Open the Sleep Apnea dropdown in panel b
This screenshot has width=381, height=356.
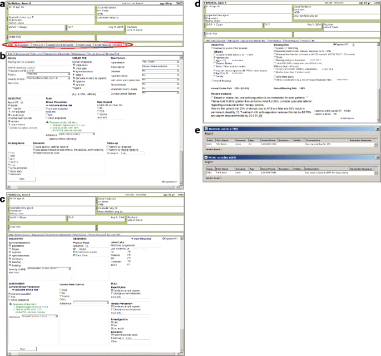(160, 66)
